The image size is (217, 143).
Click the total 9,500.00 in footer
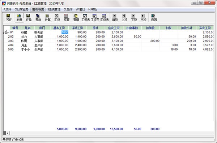coord(81,129)
